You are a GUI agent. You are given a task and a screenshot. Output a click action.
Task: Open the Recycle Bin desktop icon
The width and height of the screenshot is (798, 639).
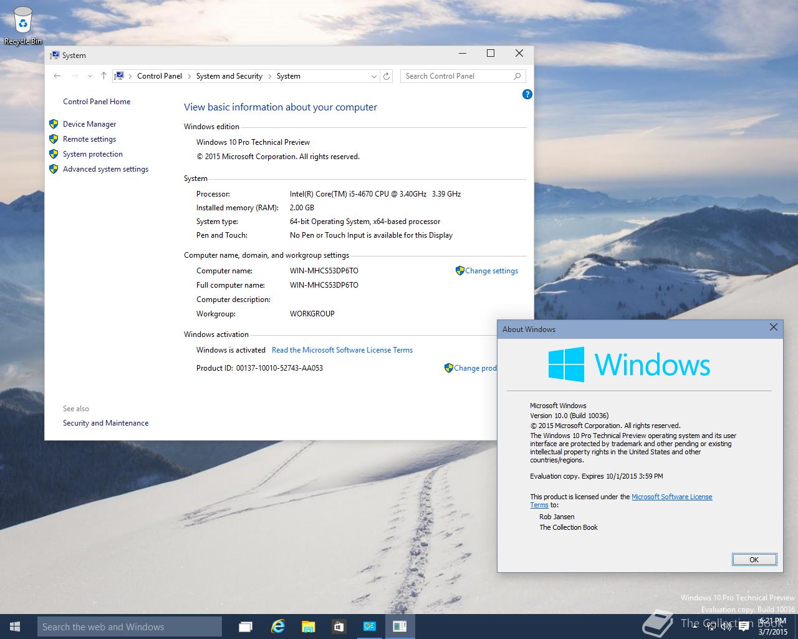(x=22, y=26)
